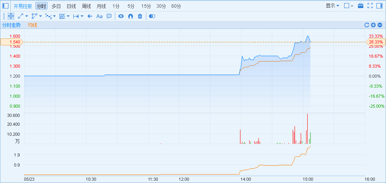Select the left arrow annotation tool
The width and height of the screenshot is (386, 183).
tap(90, 16)
